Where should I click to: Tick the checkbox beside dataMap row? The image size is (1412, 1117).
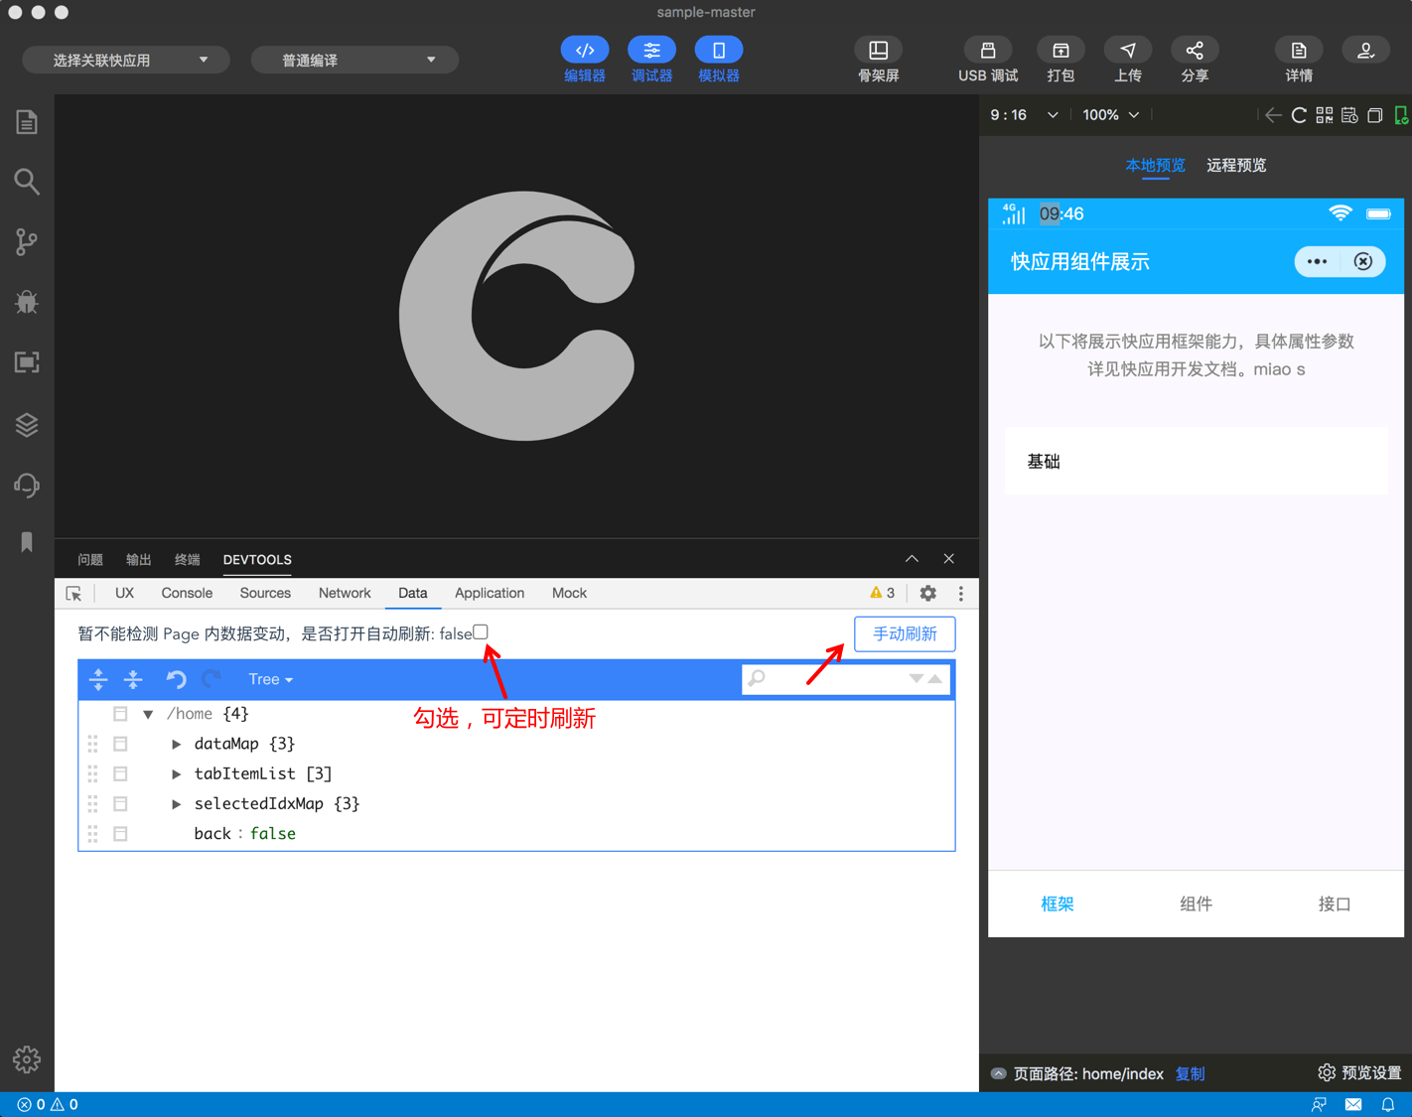click(x=120, y=744)
